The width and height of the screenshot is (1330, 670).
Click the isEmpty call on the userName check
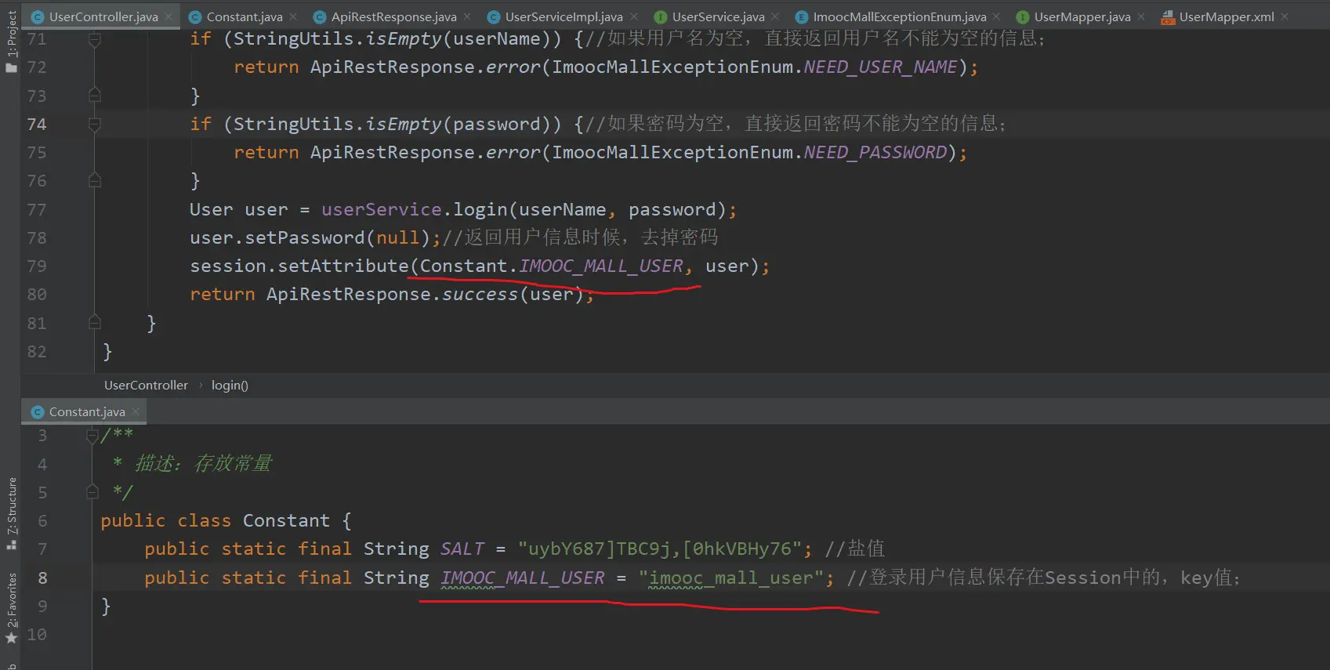tap(404, 39)
